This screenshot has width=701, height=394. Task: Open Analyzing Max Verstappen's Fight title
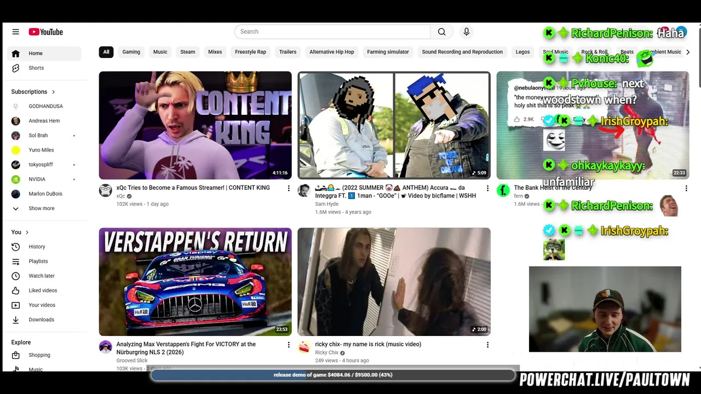point(186,348)
